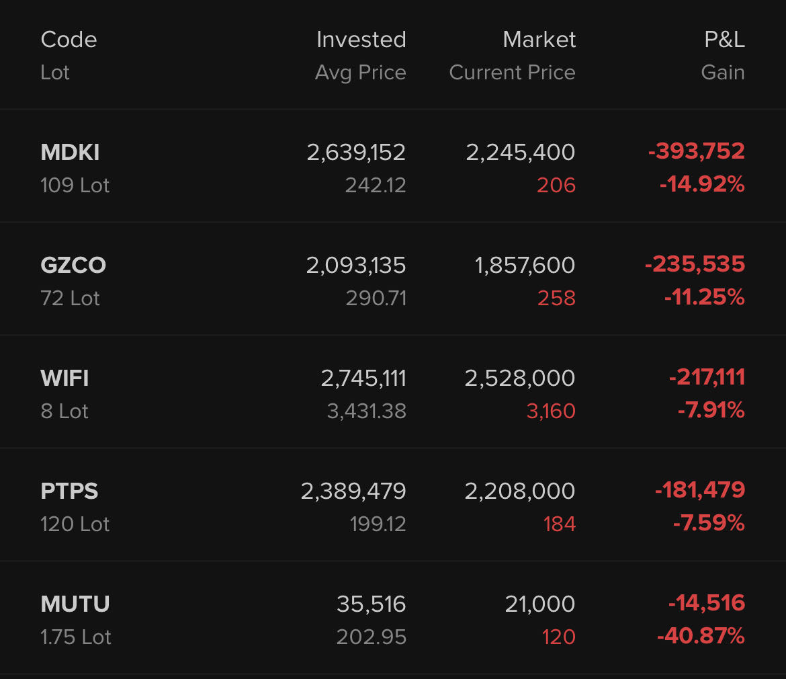Select the WIFI stock code
The width and height of the screenshot is (786, 679).
pos(64,378)
